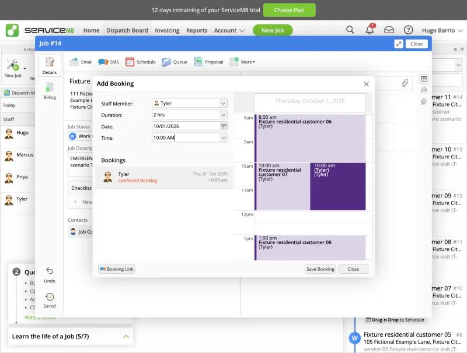Viewport: 467px width, 353px height.
Task: Open the job notes icon on right strip
Action: (424, 79)
